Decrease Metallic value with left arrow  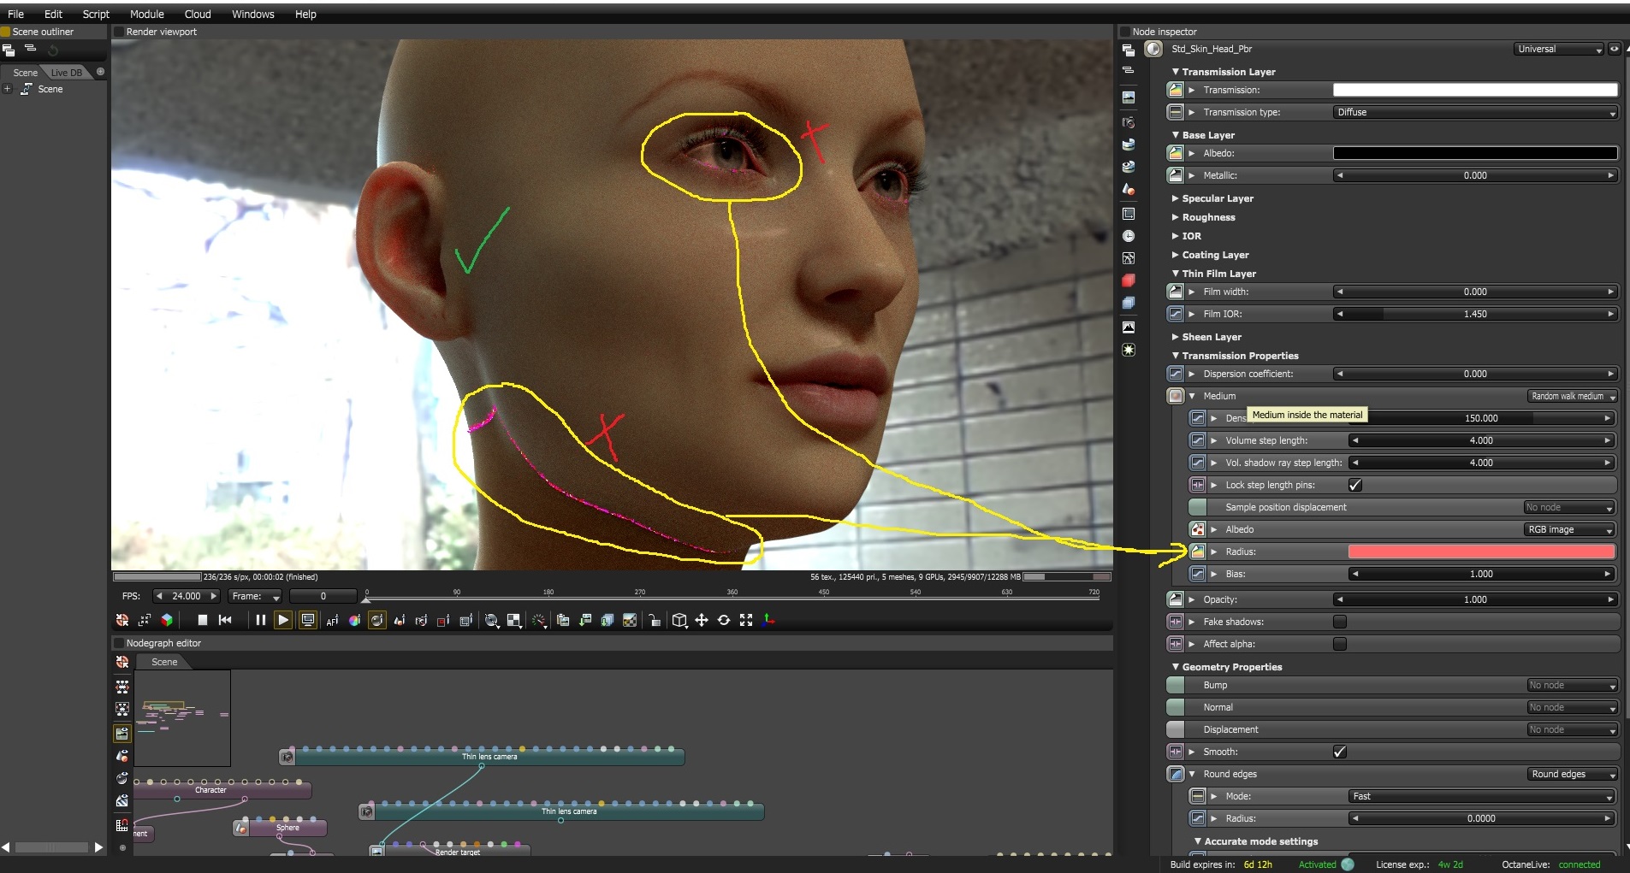point(1340,175)
